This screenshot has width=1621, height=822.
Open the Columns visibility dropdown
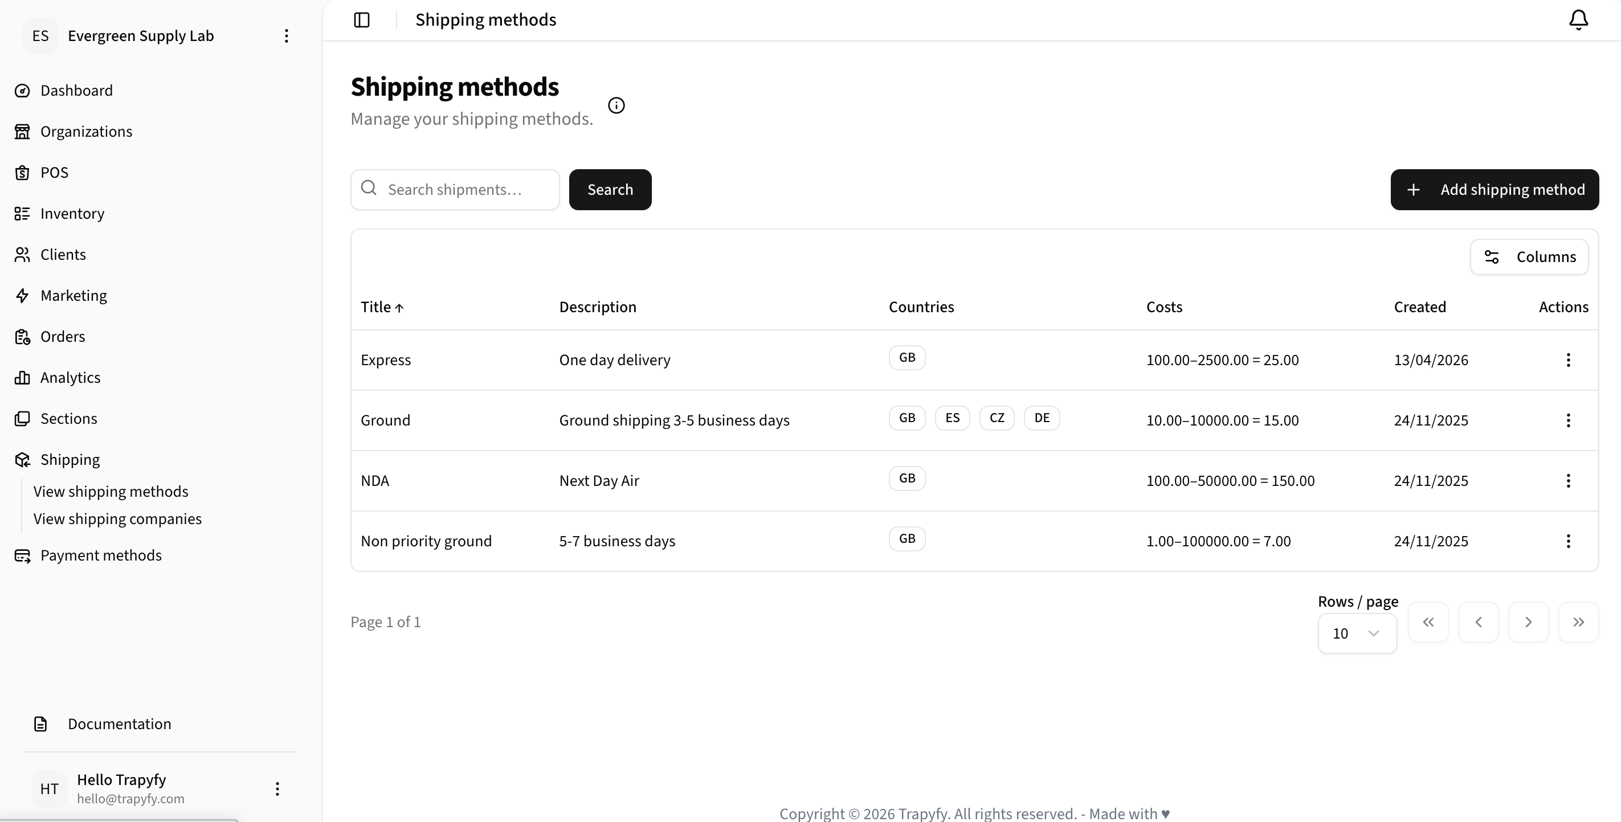click(1529, 256)
